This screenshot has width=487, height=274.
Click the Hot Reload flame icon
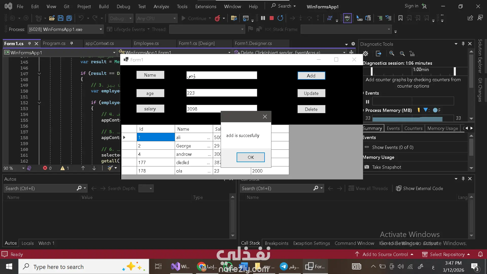tap(217, 18)
